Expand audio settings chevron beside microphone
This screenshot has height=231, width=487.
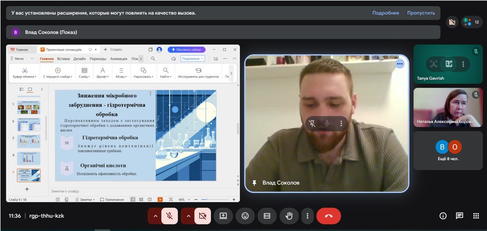click(155, 216)
